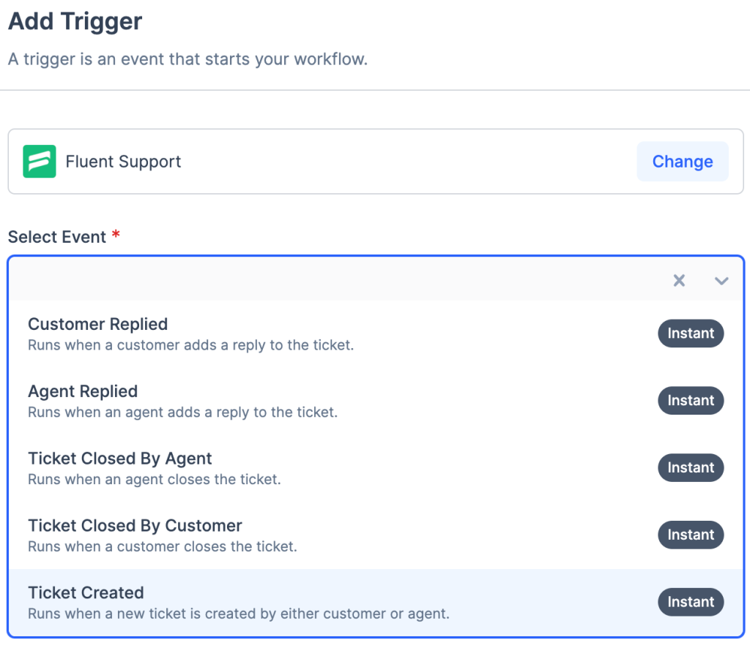
Task: Click Instant badge for Ticket Closed By Agent
Action: (690, 468)
